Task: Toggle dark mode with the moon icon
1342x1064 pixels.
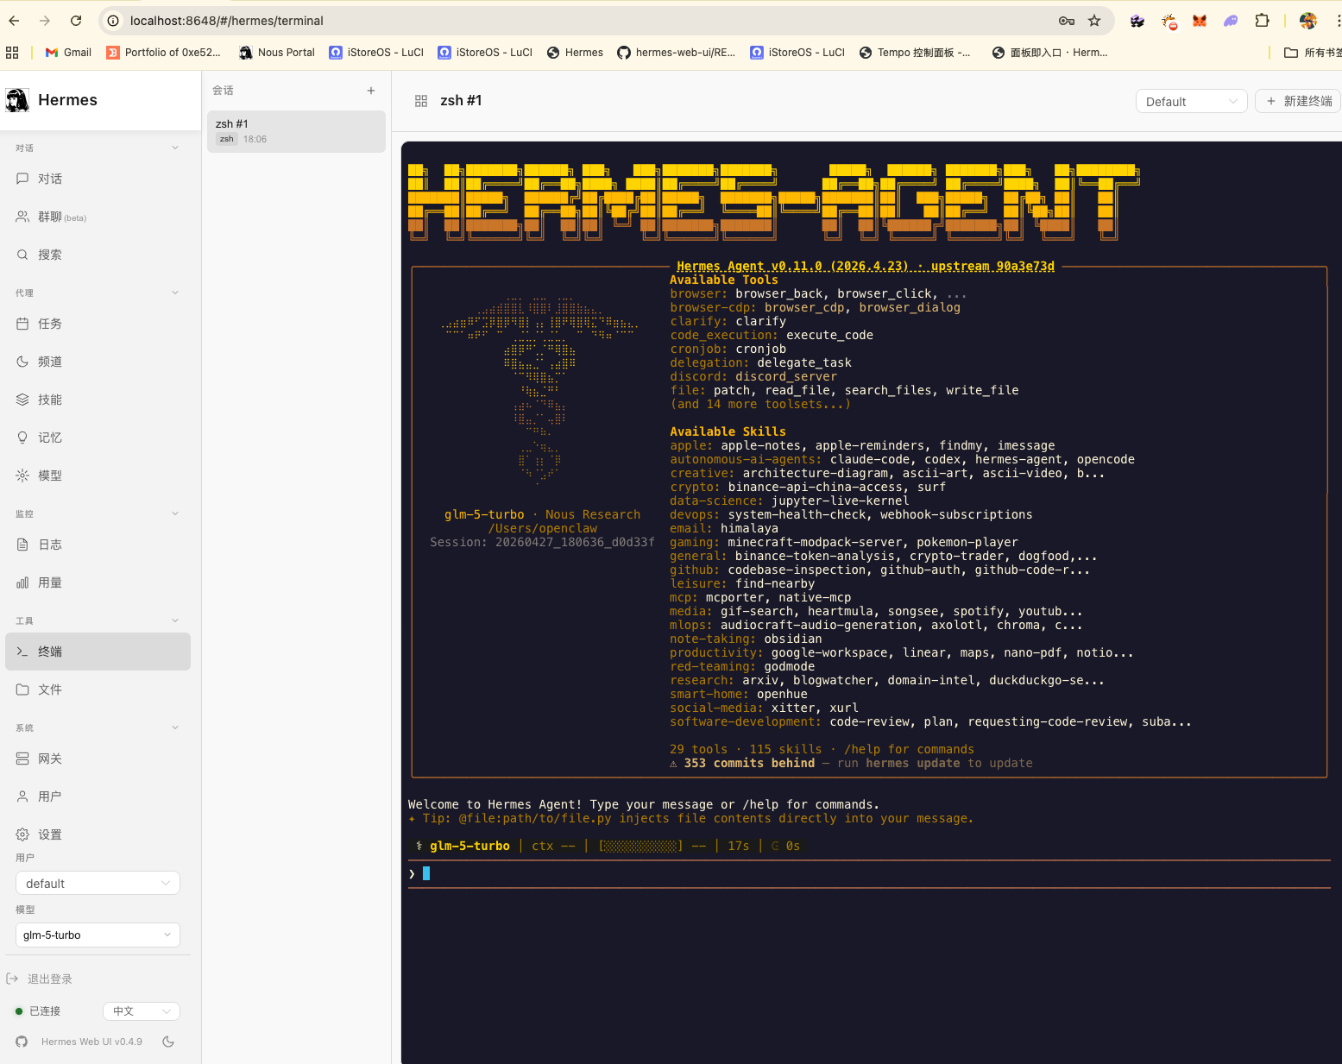Action: tap(168, 1042)
